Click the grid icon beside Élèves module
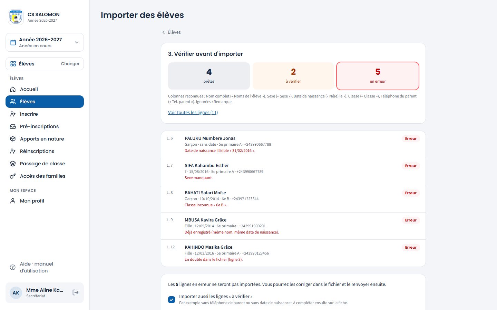 click(13, 64)
